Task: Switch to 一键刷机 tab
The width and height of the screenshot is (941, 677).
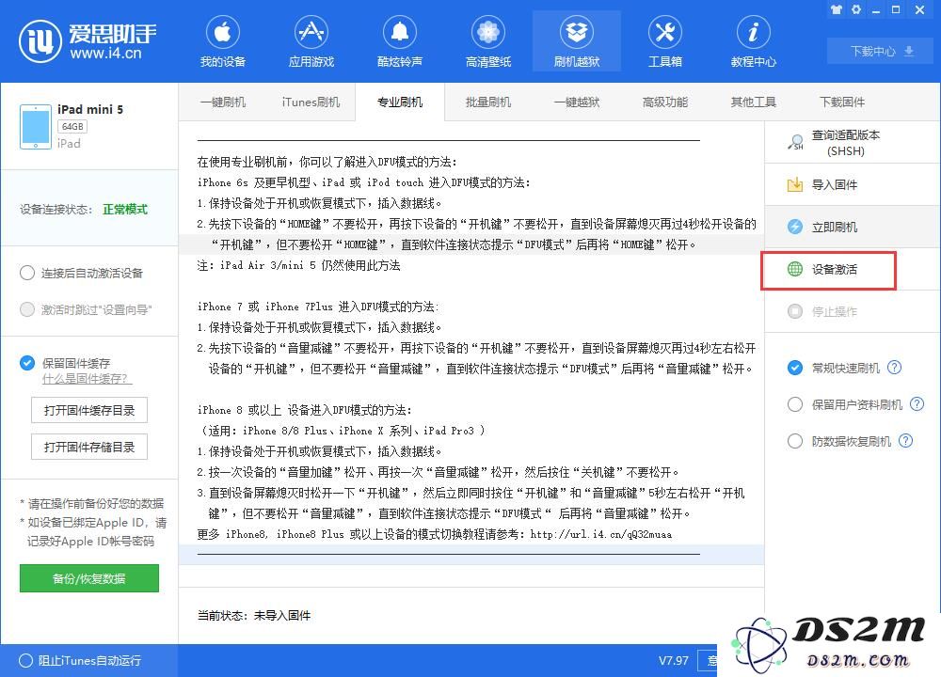Action: (223, 102)
